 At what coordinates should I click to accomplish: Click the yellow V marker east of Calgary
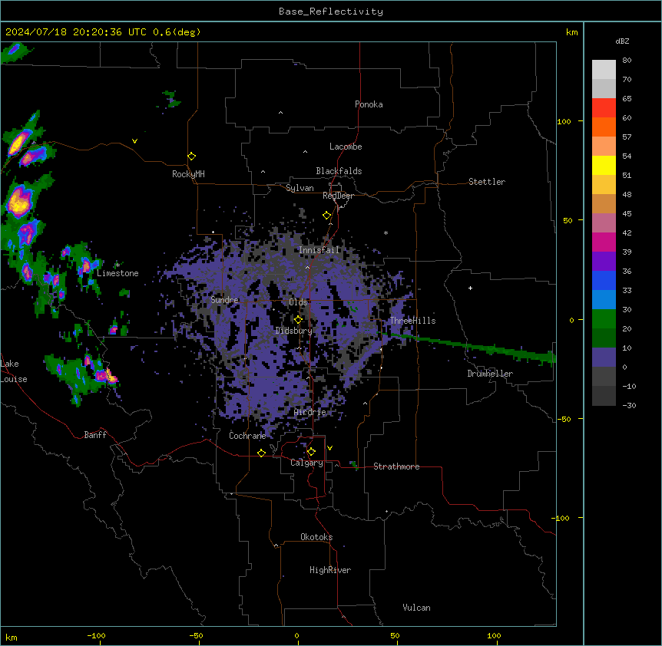pyautogui.click(x=329, y=448)
